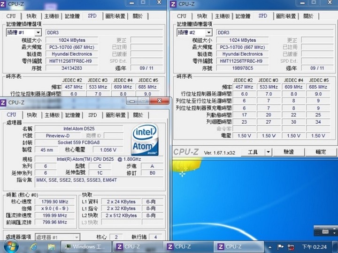The height and width of the screenshot is (253, 338).
Task: Close the front CPU-Z CPU window
Action: click(159, 101)
